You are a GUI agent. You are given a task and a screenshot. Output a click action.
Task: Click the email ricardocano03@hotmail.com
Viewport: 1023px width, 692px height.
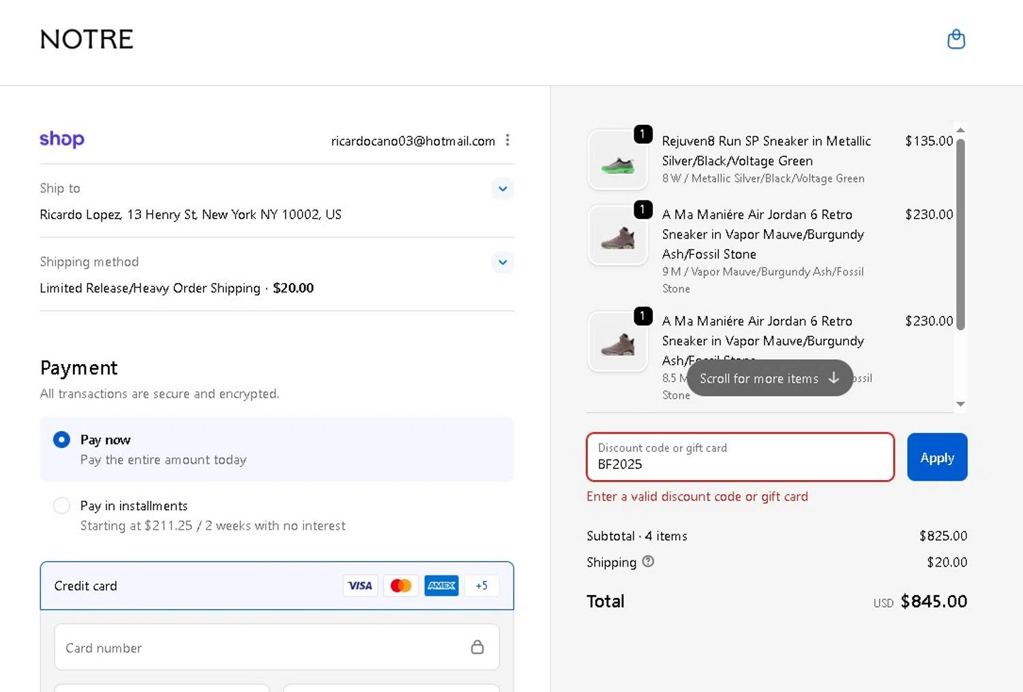pyautogui.click(x=413, y=141)
